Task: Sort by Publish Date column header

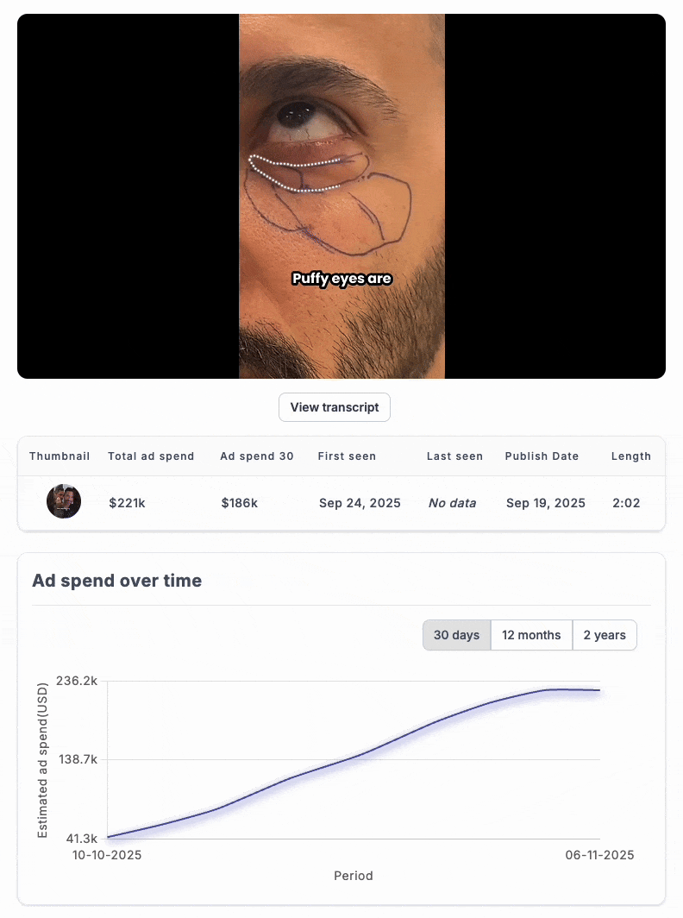Action: (x=542, y=456)
